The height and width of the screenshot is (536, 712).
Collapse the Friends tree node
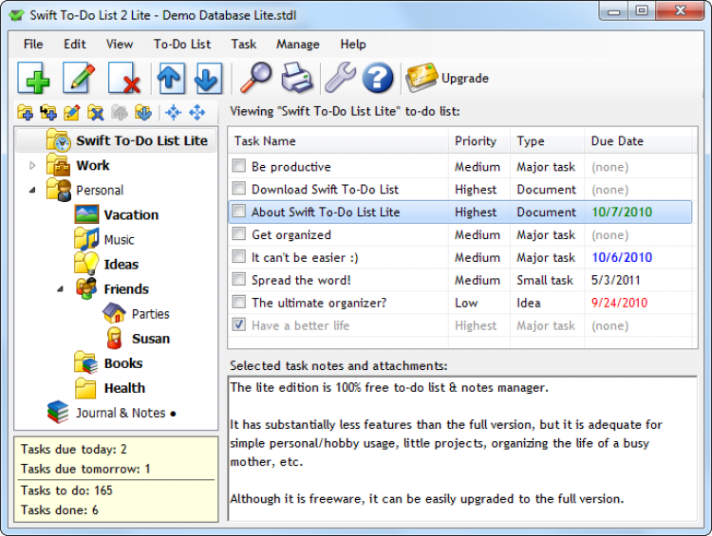point(62,288)
